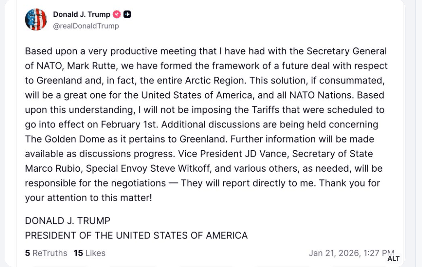Click the phrase Secretary General in post
This screenshot has width=422, height=267.
pos(346,51)
